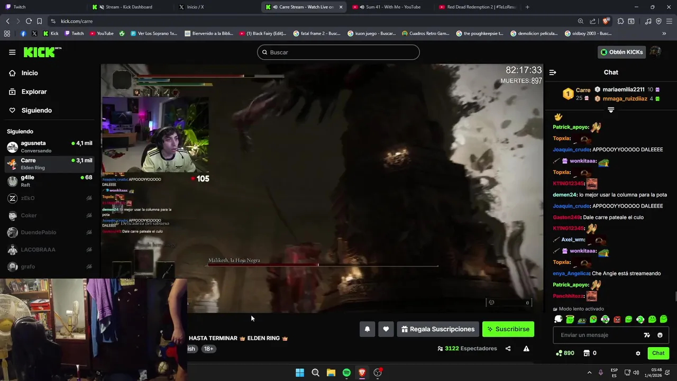
Task: Open the Brave main menu hamburger icon
Action: pyautogui.click(x=669, y=21)
